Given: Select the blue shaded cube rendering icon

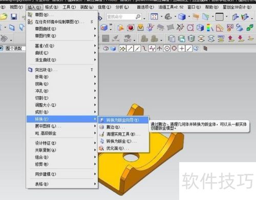Looking at the screenshot, I should [x=182, y=17].
